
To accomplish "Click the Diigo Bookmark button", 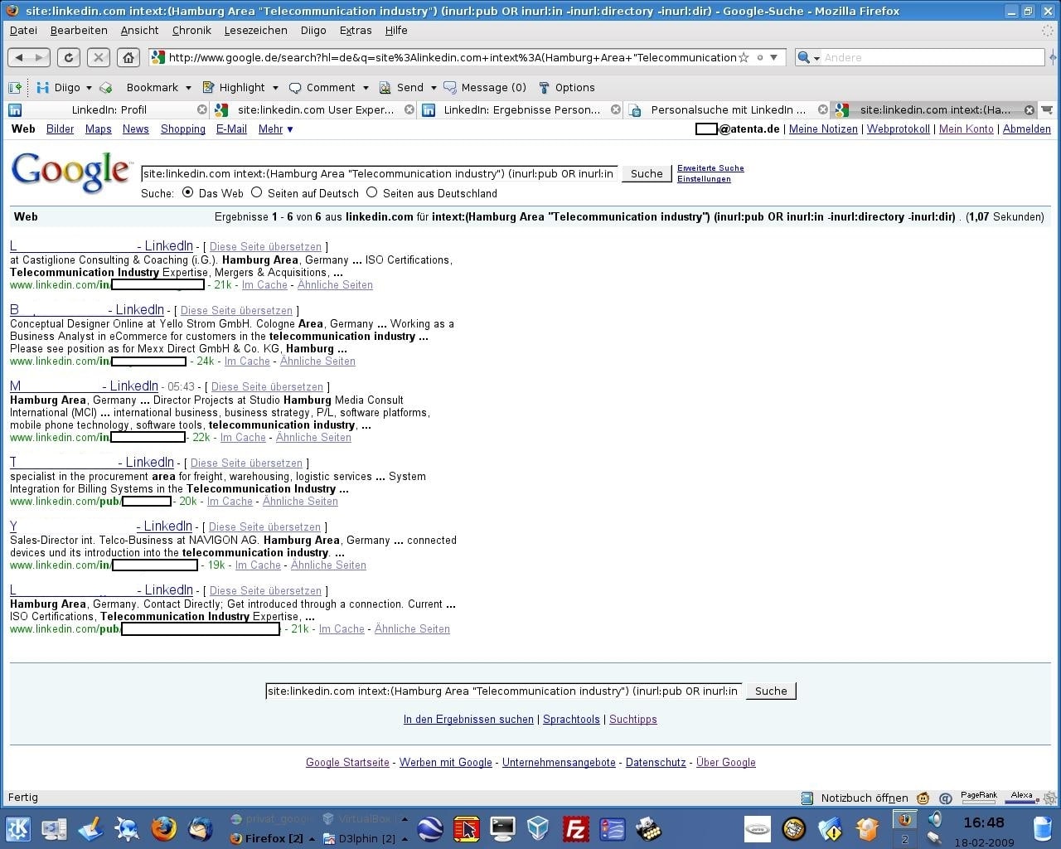I will pyautogui.click(x=152, y=87).
